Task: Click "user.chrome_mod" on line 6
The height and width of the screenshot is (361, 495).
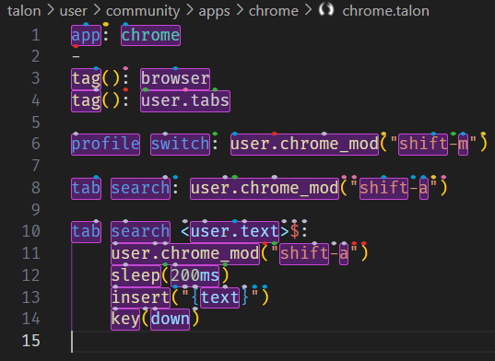Action: (304, 145)
